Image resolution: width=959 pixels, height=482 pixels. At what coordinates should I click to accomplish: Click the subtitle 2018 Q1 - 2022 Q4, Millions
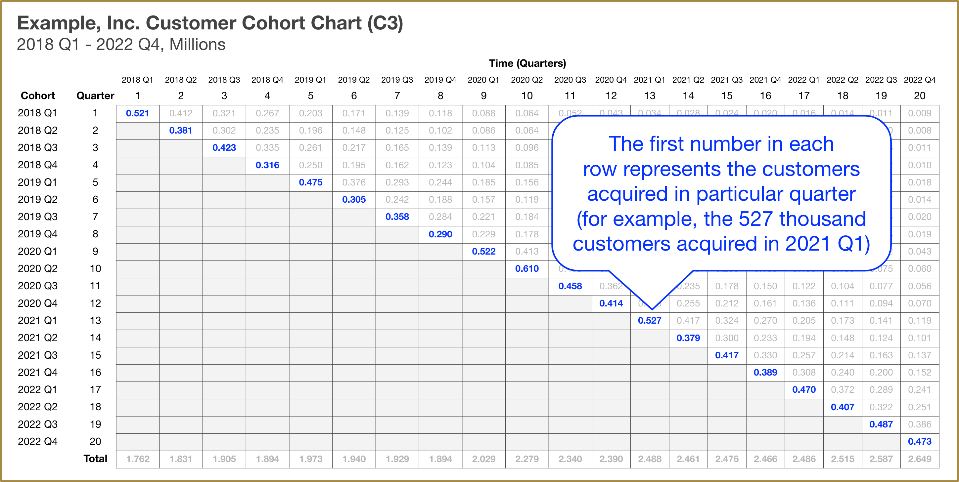pyautogui.click(x=121, y=45)
